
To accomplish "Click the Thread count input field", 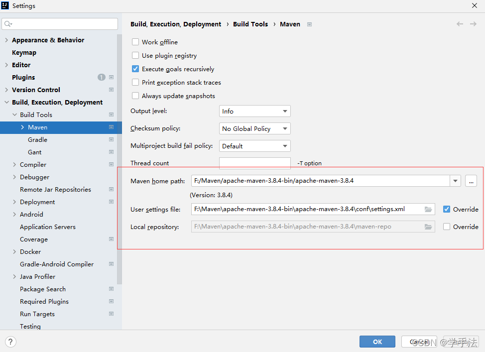I will pos(254,163).
